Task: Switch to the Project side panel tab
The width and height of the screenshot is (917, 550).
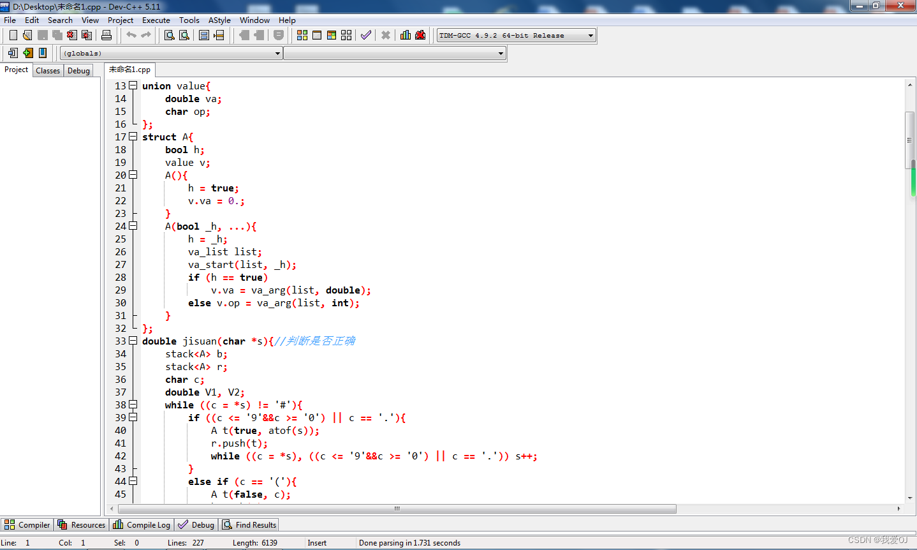Action: tap(17, 70)
